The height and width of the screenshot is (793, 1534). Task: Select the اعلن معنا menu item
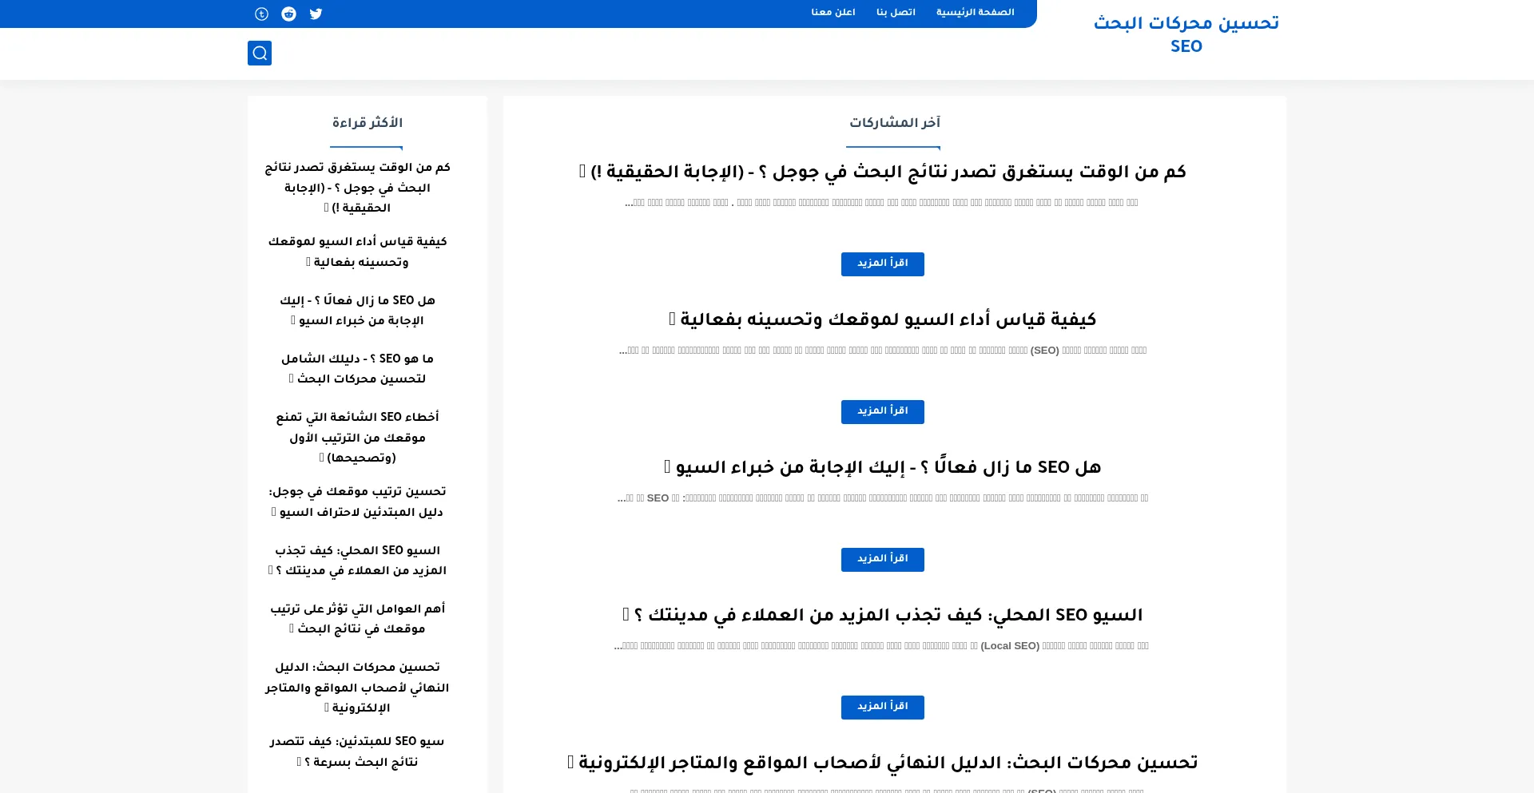(833, 12)
